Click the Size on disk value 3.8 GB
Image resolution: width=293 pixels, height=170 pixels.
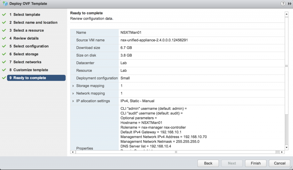(x=126, y=56)
